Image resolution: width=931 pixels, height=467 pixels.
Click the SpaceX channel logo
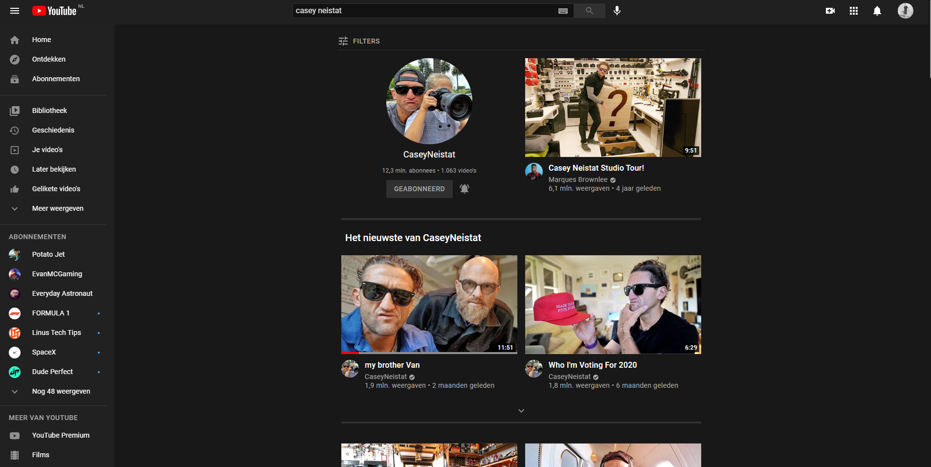click(x=15, y=352)
